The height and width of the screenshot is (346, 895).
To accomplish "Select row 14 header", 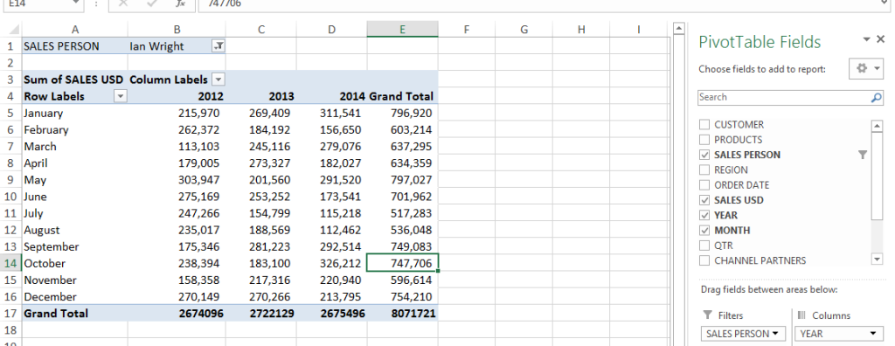I will (x=11, y=264).
